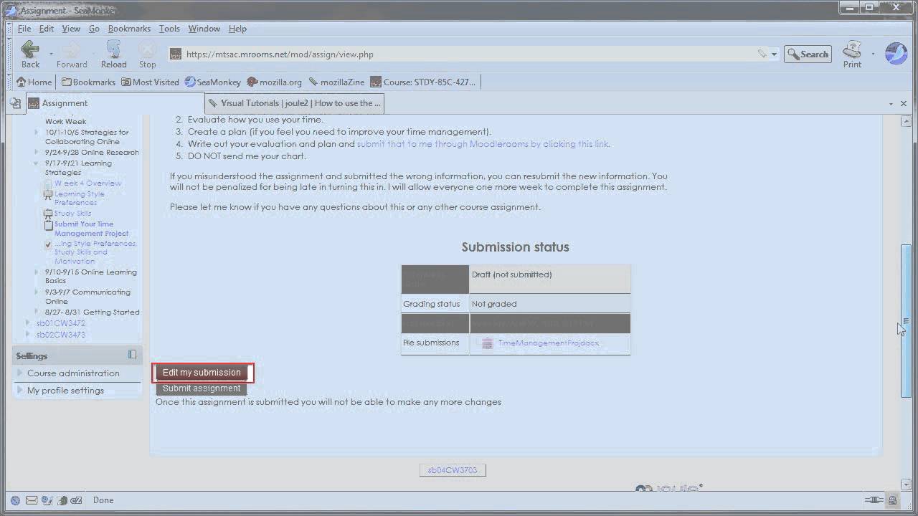Click the tag icon in the address bar
The width and height of the screenshot is (918, 516).
[762, 54]
